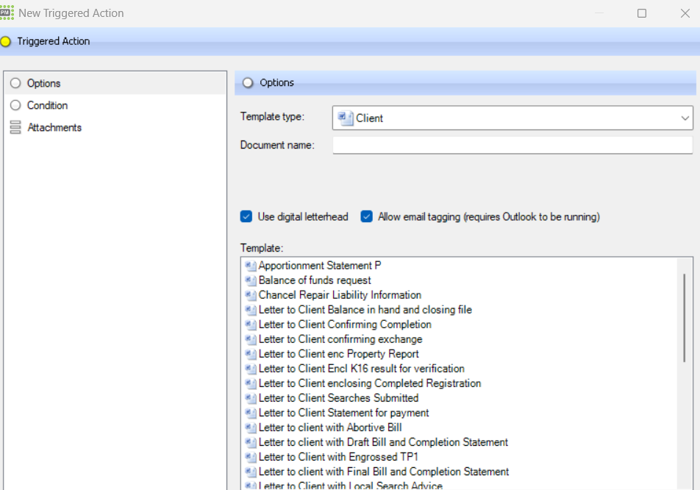Viewport: 700px width, 490px height.
Task: Click the Apportionment Statement P document icon
Action: 250,266
